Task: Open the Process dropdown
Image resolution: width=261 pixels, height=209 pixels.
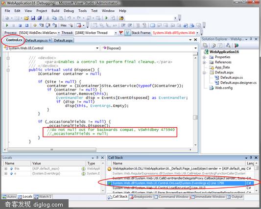Action: [x=59, y=33]
